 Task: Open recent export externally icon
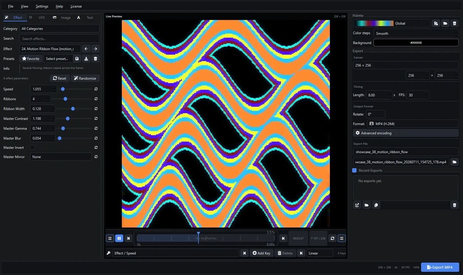pyautogui.click(x=357, y=205)
